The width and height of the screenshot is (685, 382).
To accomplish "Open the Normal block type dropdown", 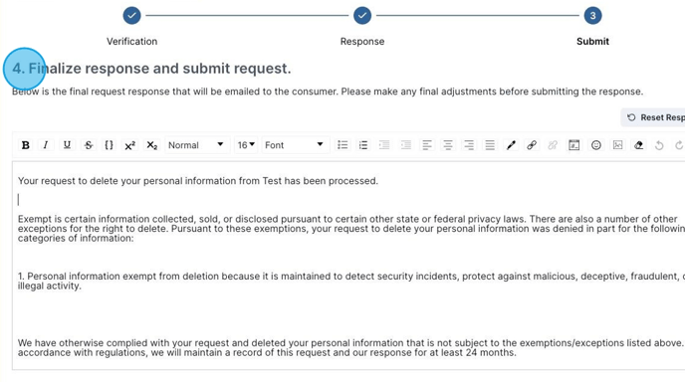I will 196,145.
